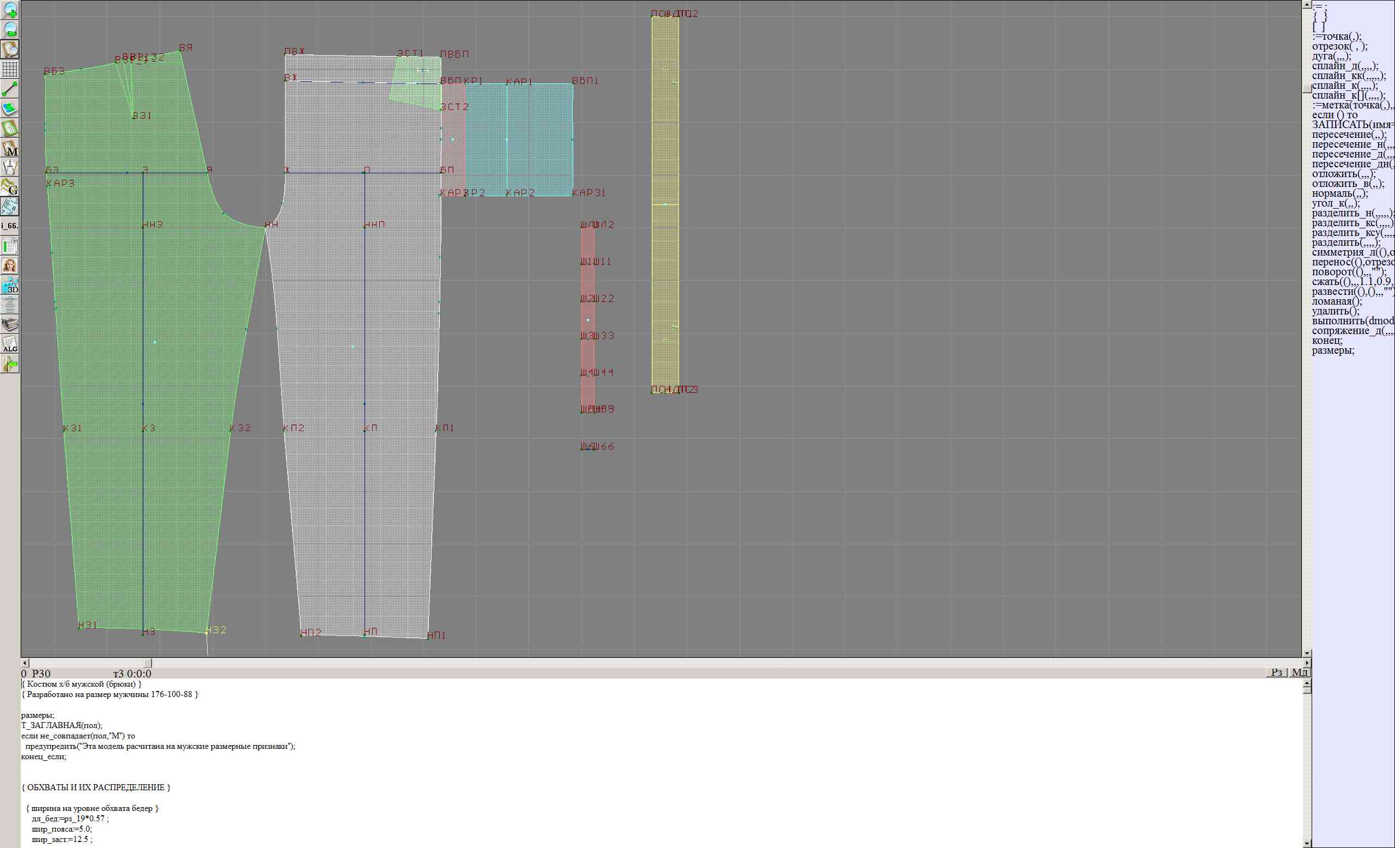Click the zoom out magnifier icon

(x=10, y=29)
